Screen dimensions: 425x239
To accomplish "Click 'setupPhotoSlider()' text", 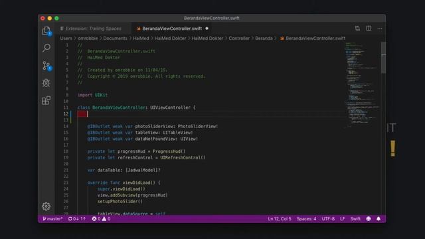I will [x=120, y=201].
